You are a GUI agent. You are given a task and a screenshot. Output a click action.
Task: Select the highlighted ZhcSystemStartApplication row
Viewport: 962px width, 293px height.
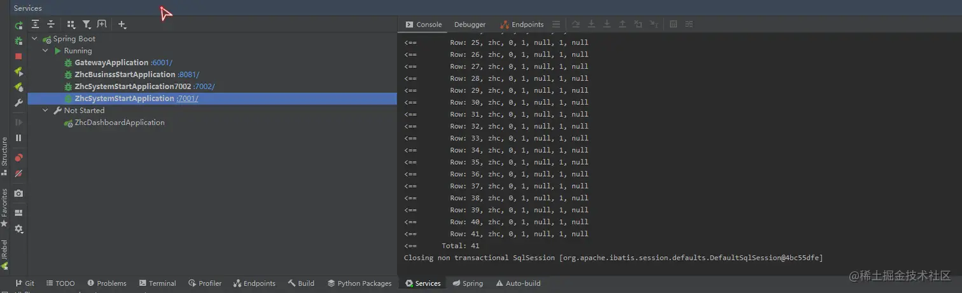pos(212,99)
